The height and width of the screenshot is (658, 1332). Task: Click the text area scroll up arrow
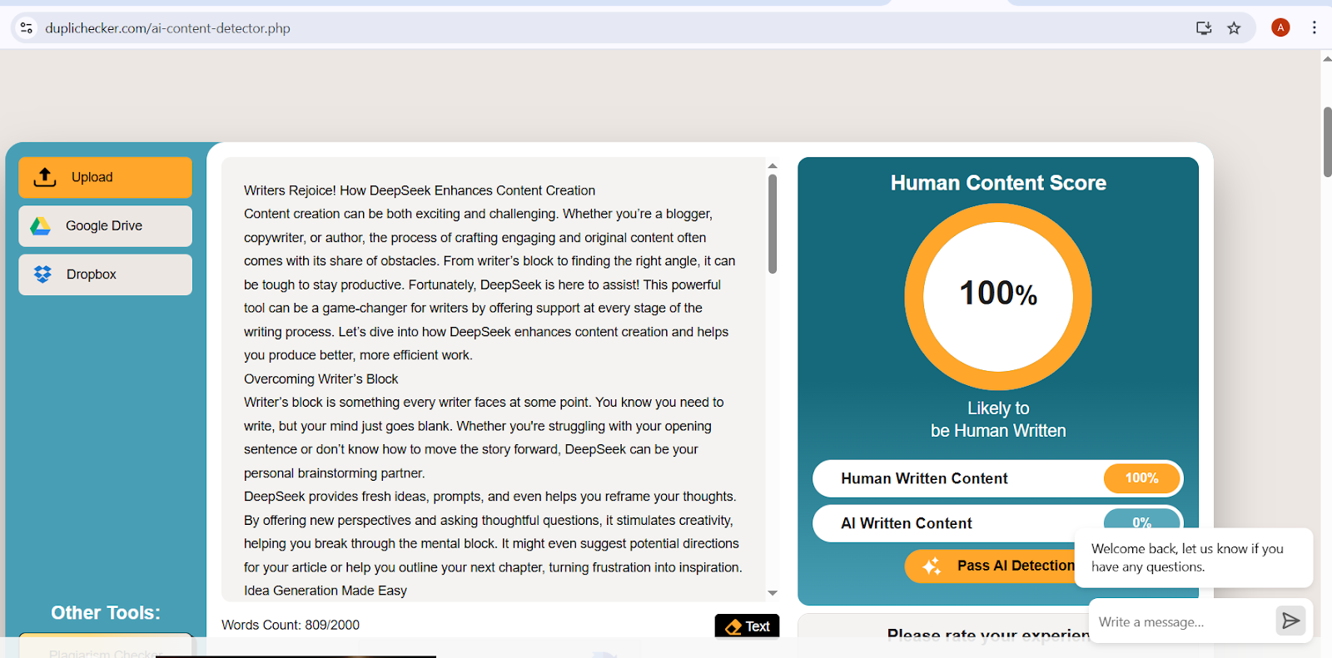pyautogui.click(x=773, y=166)
